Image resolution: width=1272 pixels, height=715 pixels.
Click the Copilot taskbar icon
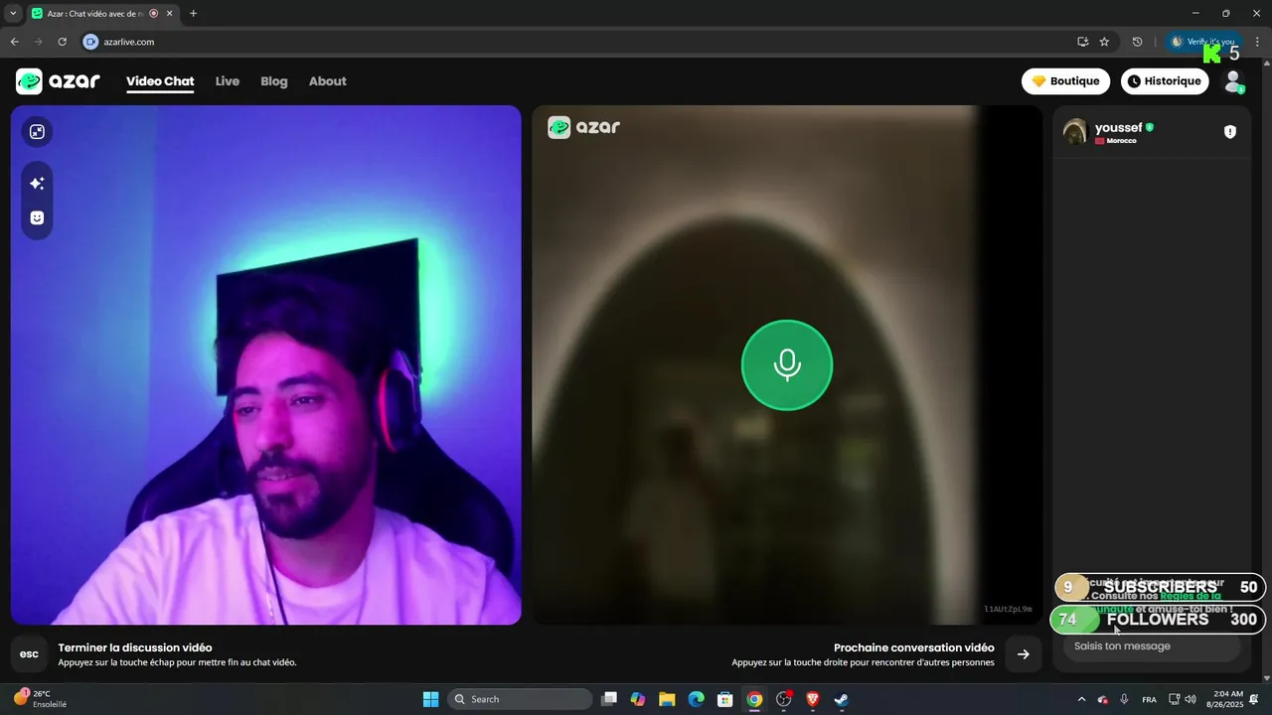coord(638,699)
